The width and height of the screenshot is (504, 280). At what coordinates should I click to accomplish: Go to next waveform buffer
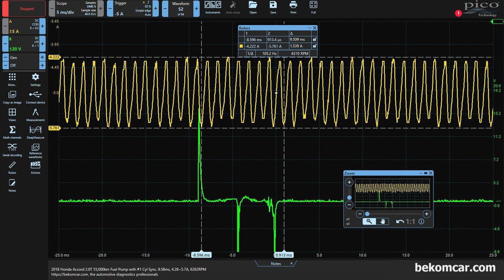(196, 8)
